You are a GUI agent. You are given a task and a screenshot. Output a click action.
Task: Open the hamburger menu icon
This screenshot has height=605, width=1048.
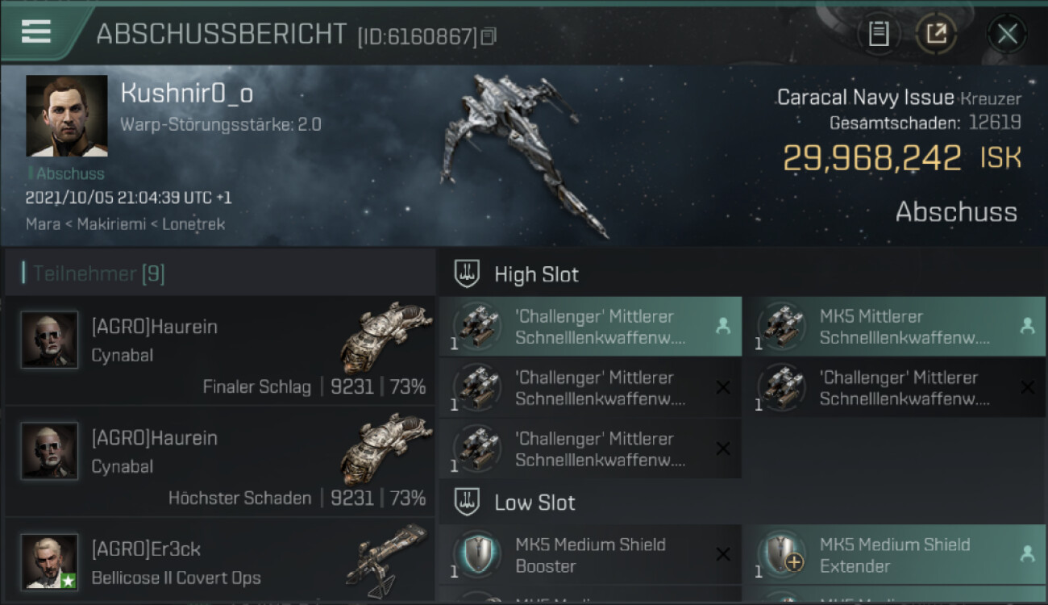(35, 31)
